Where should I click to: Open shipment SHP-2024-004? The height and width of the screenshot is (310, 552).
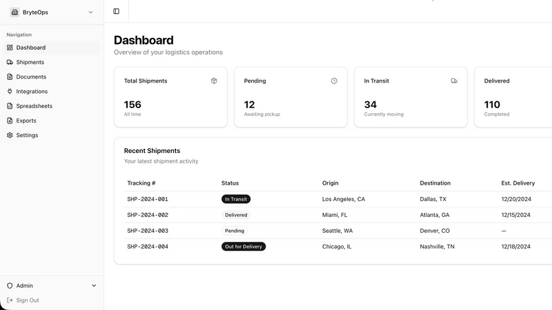(148, 247)
